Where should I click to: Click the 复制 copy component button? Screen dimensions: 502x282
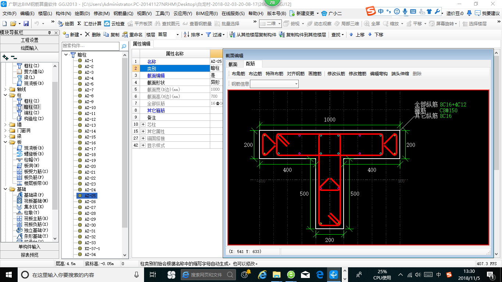[x=111, y=35]
